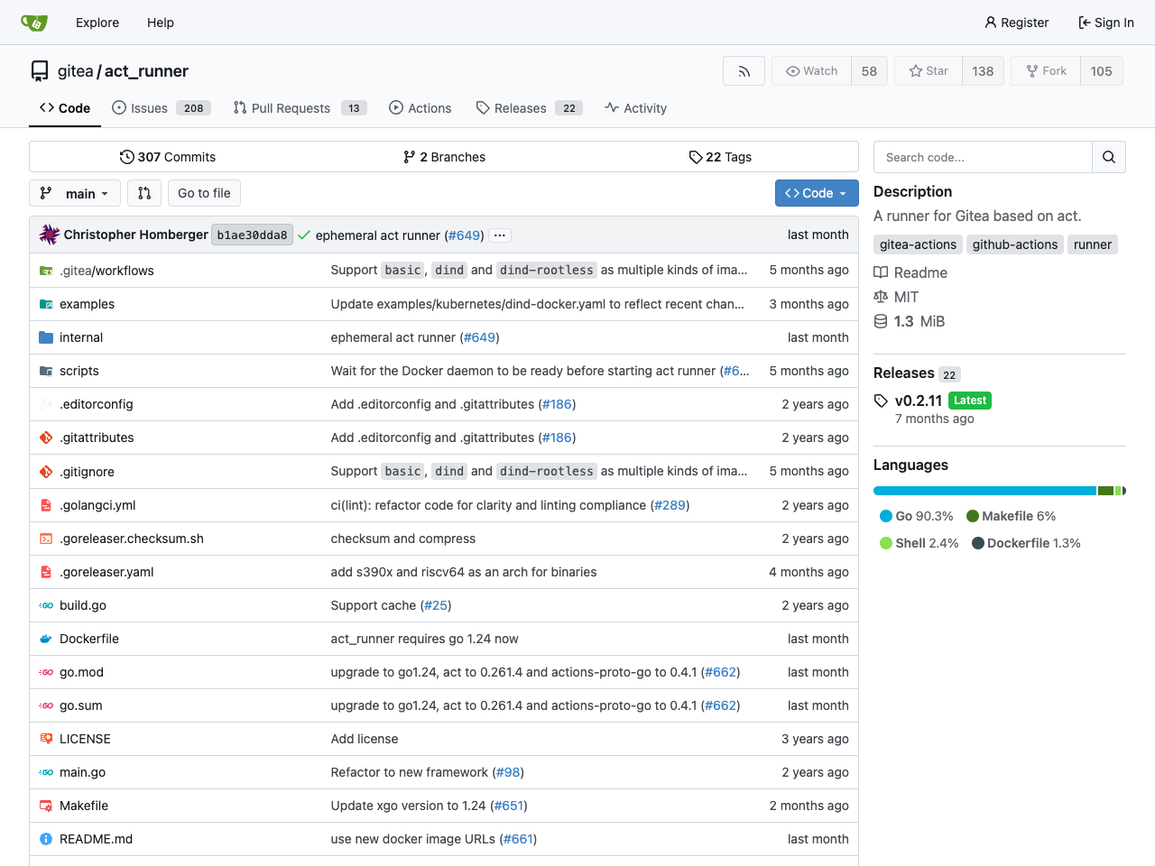Click the repository icon beside gitea/act_runner
1155x866 pixels.
click(40, 71)
